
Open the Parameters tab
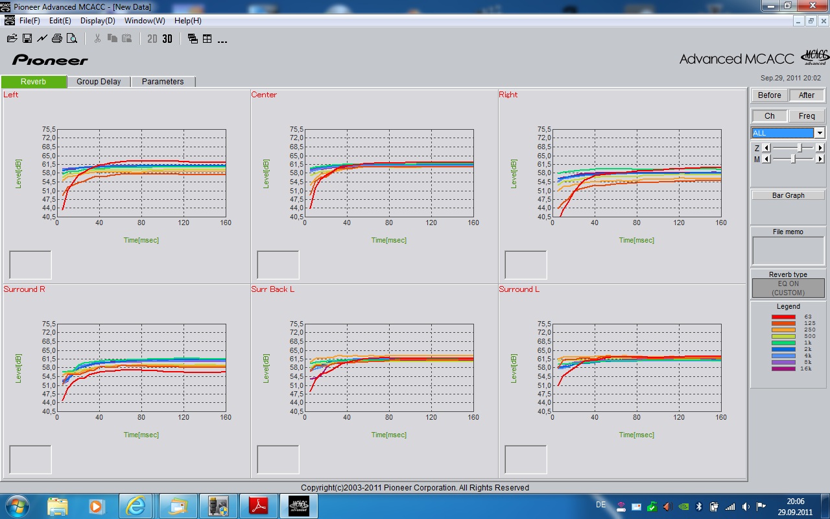163,82
